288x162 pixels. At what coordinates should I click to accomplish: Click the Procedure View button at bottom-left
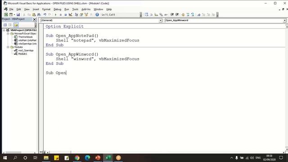click(41, 152)
